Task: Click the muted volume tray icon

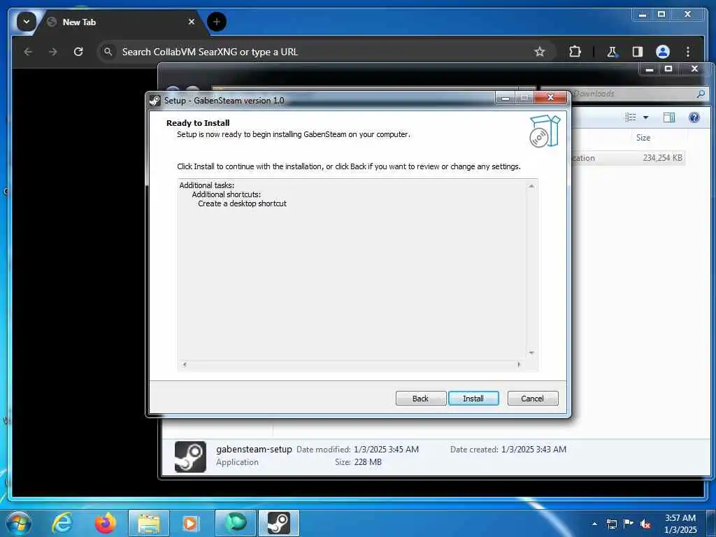Action: coord(645,524)
